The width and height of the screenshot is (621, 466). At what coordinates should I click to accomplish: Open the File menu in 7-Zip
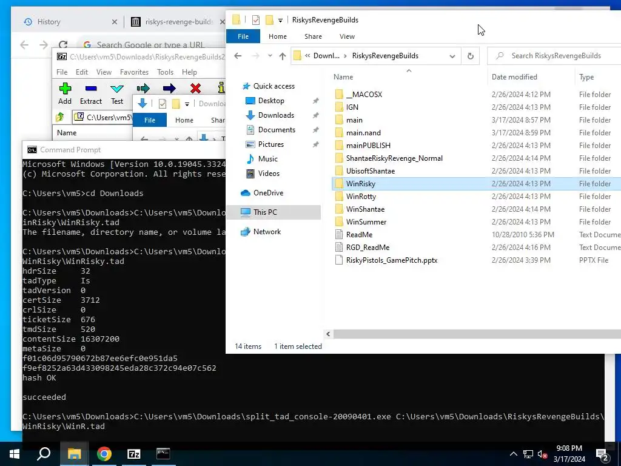[x=62, y=72]
